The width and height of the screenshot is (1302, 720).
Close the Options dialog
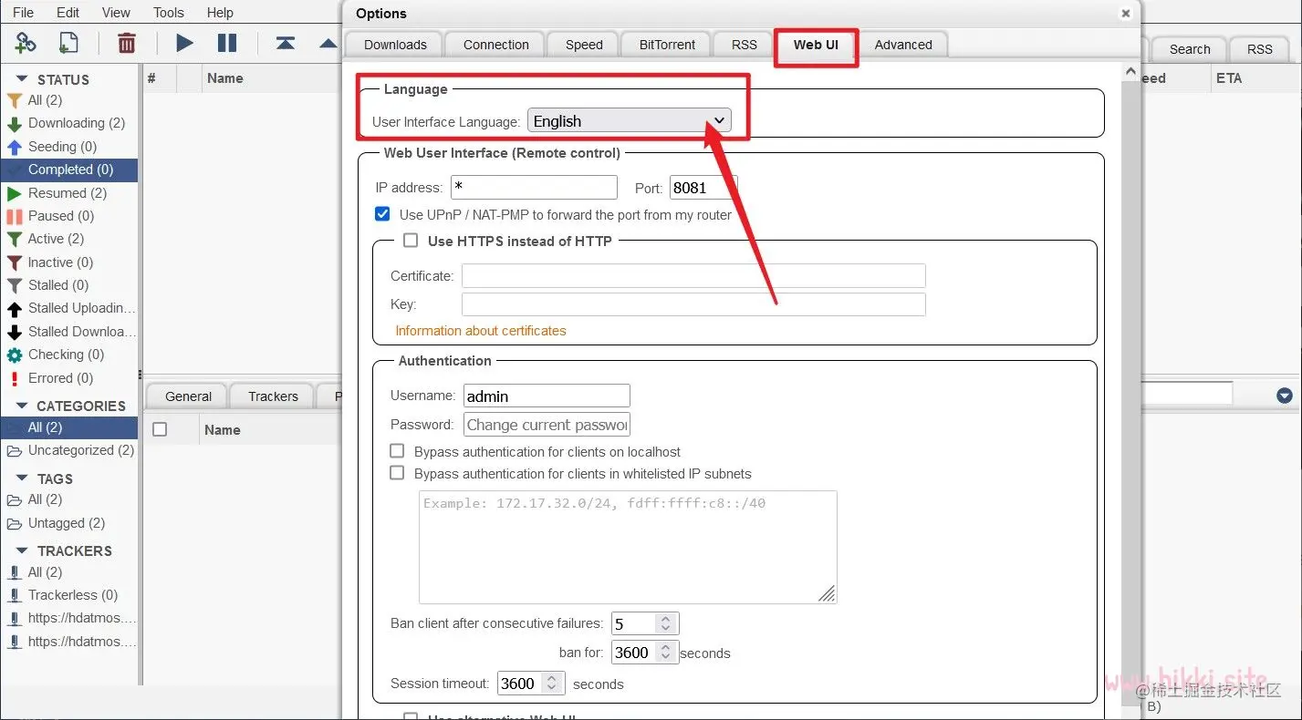(1126, 14)
